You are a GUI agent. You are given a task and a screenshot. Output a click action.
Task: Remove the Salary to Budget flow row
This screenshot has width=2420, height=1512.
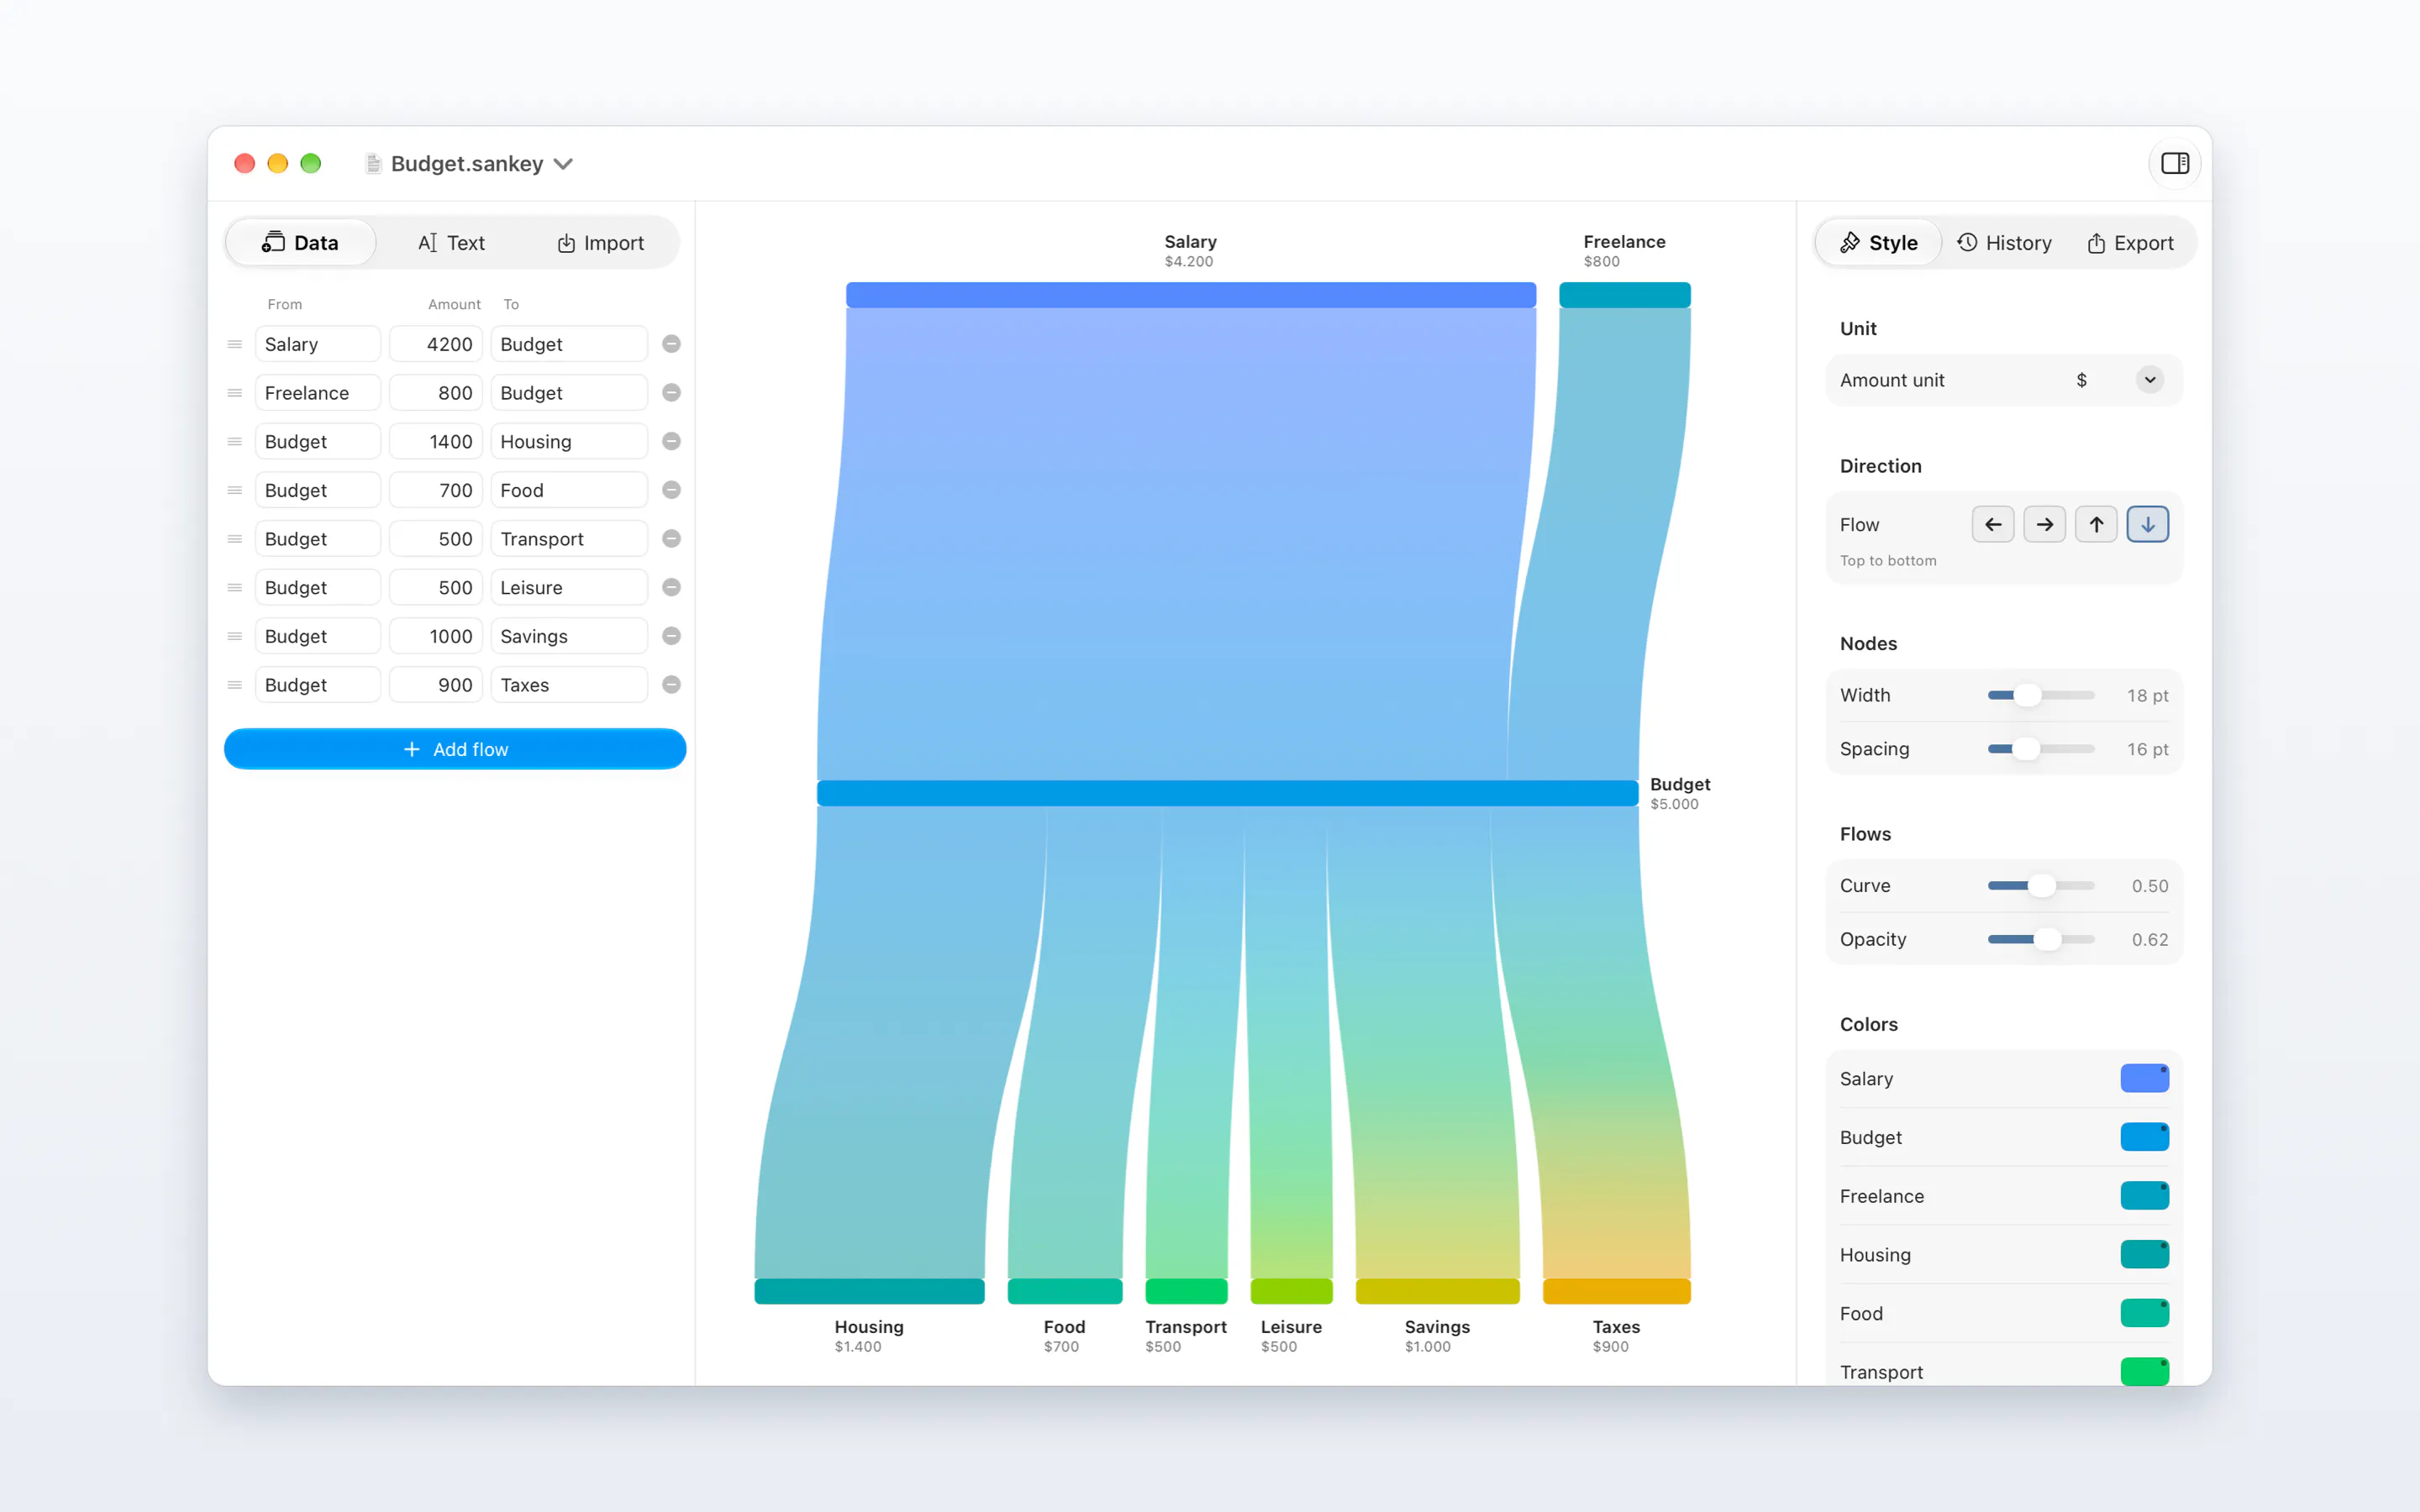pyautogui.click(x=672, y=344)
